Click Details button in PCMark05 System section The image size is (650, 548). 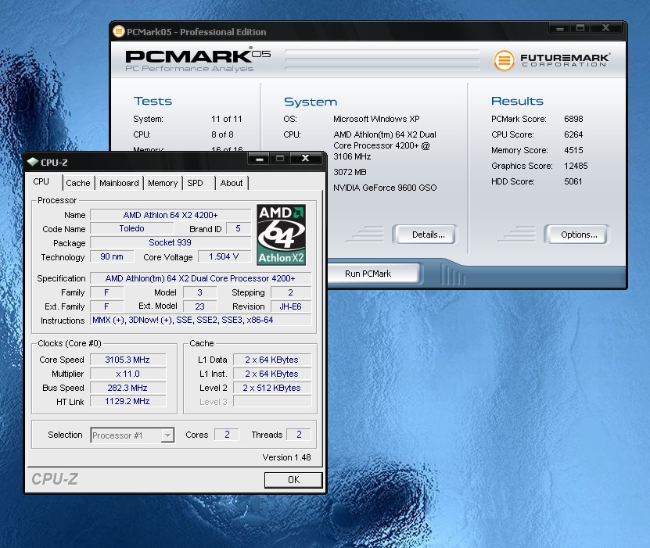(x=426, y=235)
